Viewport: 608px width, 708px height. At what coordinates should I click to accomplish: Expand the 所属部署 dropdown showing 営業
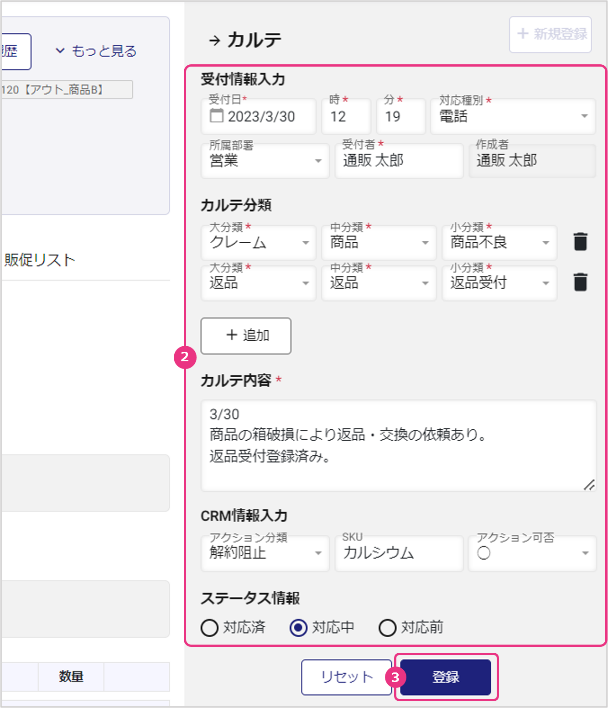tap(265, 161)
